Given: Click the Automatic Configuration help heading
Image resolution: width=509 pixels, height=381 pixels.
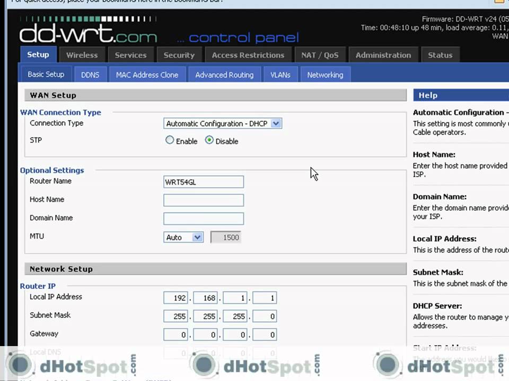Looking at the screenshot, I should [x=461, y=112].
